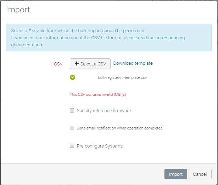Viewport: 218px width, 185px height.
Task: Click the 'Send email notification when operation completed' text
Action: click(119, 128)
